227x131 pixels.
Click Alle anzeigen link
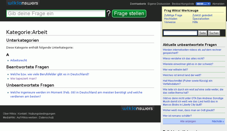188,121
